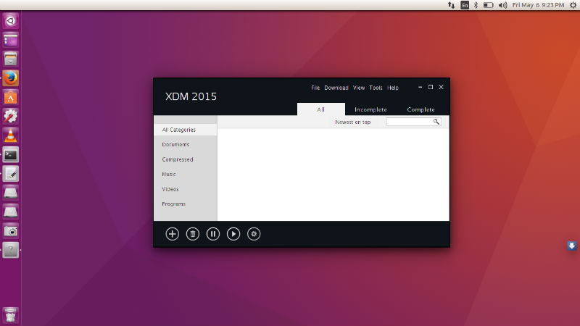Open the text editor from launcher
This screenshot has width=580, height=326.
[10, 174]
